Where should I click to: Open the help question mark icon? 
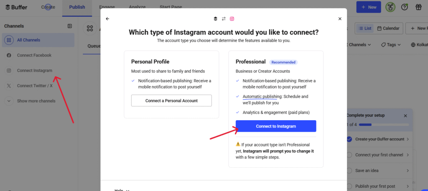(405, 7)
